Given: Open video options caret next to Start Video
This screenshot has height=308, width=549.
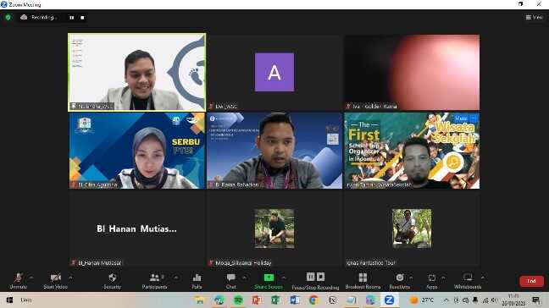Looking at the screenshot, I should tap(70, 278).
